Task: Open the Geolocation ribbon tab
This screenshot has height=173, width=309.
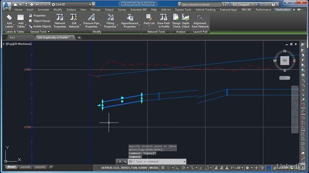Action: (x=282, y=10)
